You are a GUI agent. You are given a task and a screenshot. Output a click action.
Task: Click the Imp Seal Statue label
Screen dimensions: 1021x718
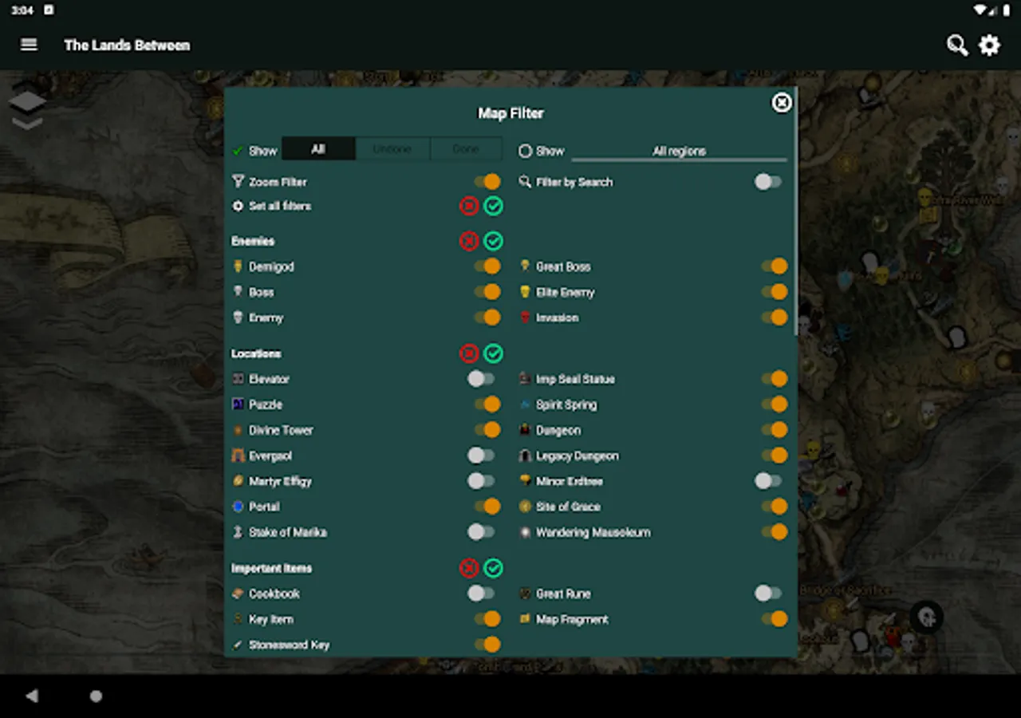575,379
